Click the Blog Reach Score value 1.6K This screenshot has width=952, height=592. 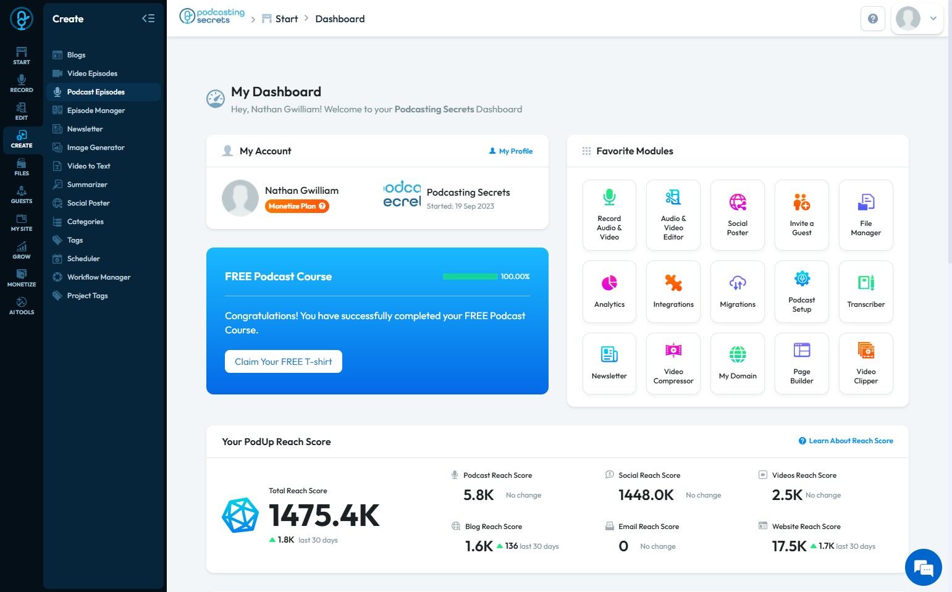pyautogui.click(x=479, y=546)
